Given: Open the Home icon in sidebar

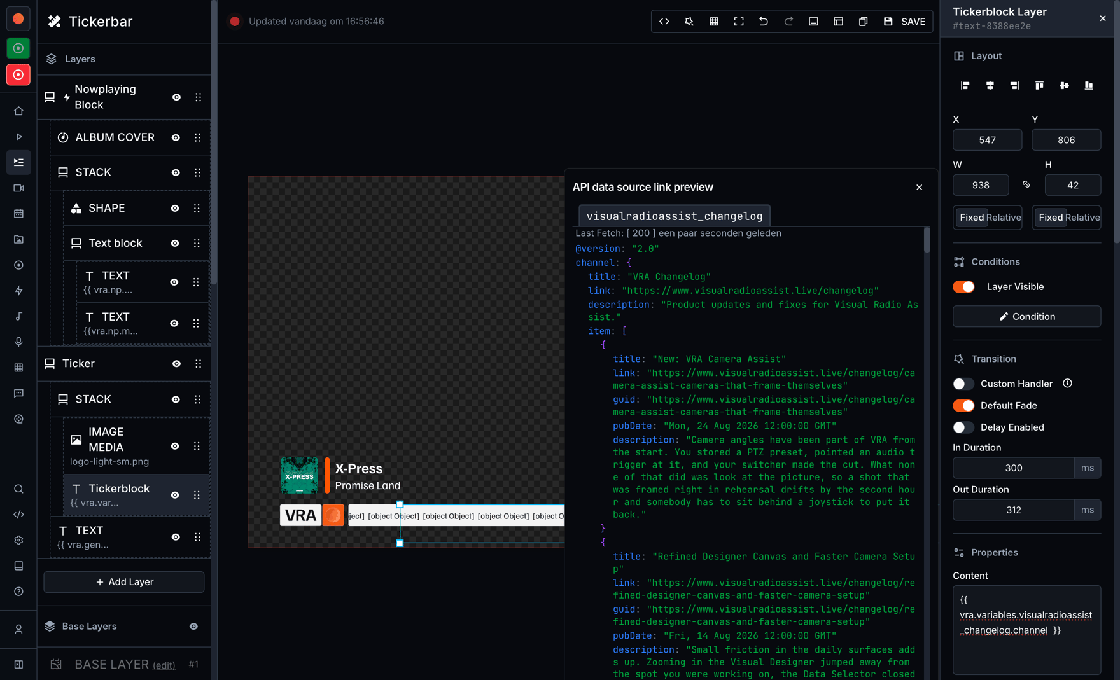Looking at the screenshot, I should [x=18, y=111].
